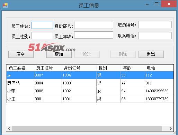The width and height of the screenshot is (178, 135).
Task: Focus the 员工姓名 input field
Action: (x=42, y=25)
